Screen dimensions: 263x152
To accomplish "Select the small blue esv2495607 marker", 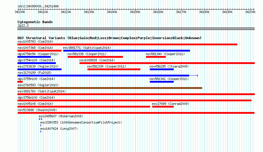I will pyautogui.click(x=40, y=119).
